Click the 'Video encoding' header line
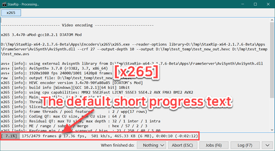Viewport: 275px width, 151px height. pyautogui.click(x=77, y=25)
